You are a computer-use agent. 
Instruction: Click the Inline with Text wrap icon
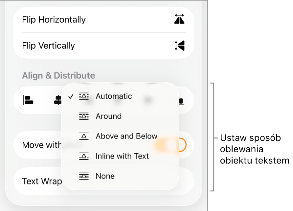tap(84, 156)
